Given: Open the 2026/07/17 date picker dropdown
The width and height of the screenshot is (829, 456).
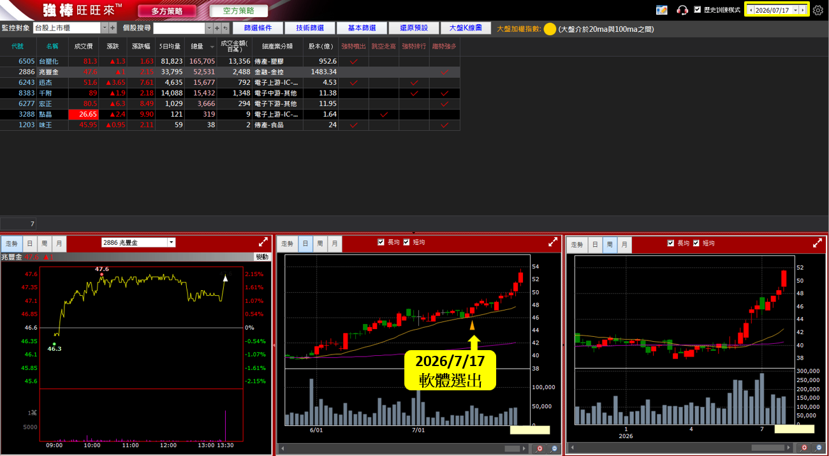Looking at the screenshot, I should [795, 10].
